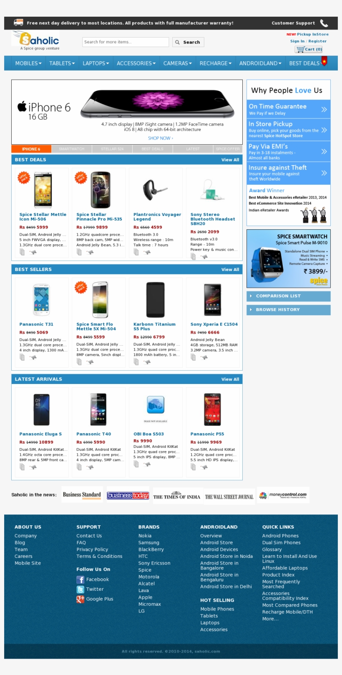The width and height of the screenshot is (342, 675).
Task: Click the Insure against Theft arrow icon
Action: pyautogui.click(x=324, y=173)
